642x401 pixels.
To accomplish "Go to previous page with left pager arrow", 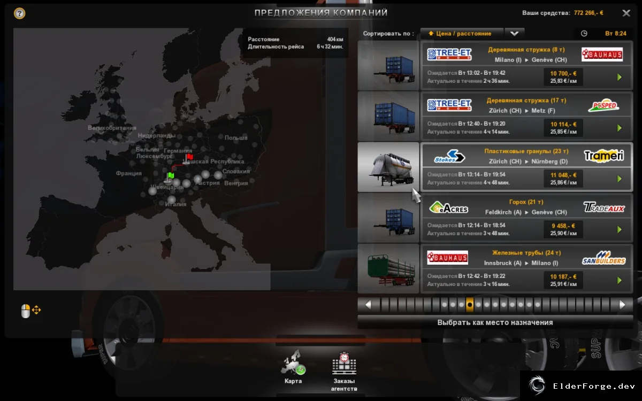I will coord(368,305).
